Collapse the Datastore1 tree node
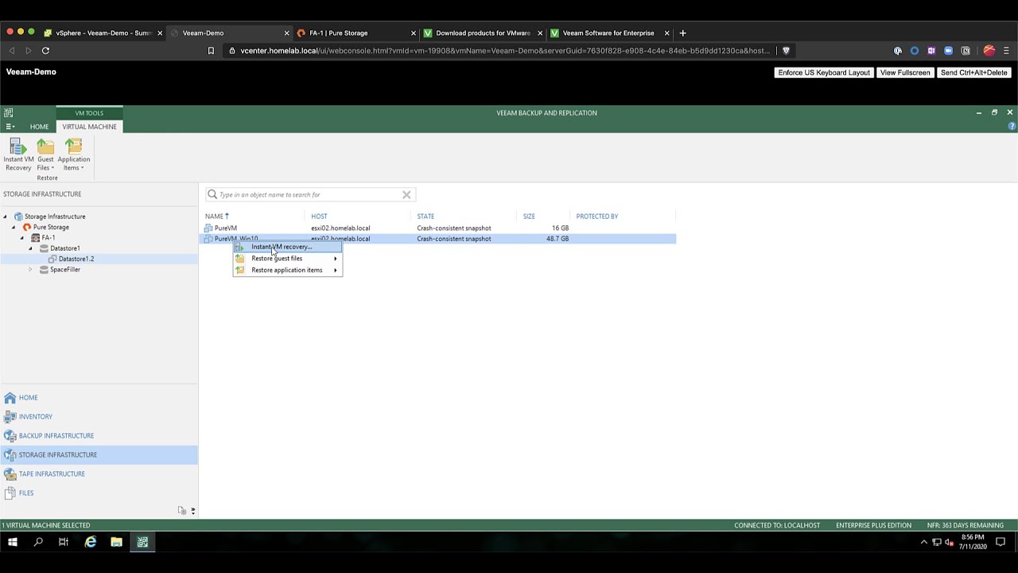The height and width of the screenshot is (573, 1018). click(x=31, y=248)
